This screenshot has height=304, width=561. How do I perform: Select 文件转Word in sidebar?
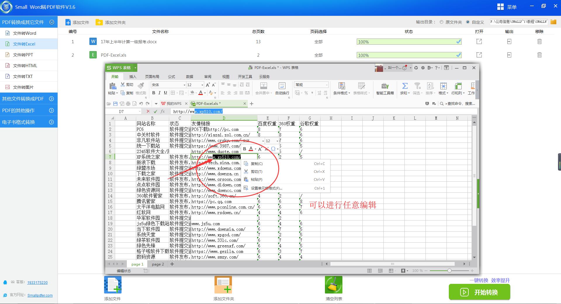29,33
